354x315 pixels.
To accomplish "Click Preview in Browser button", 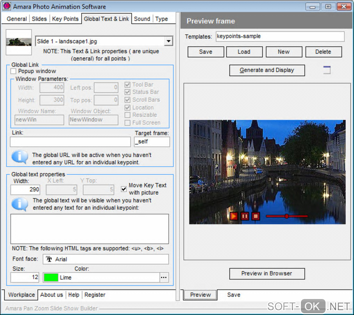I will coord(267,274).
